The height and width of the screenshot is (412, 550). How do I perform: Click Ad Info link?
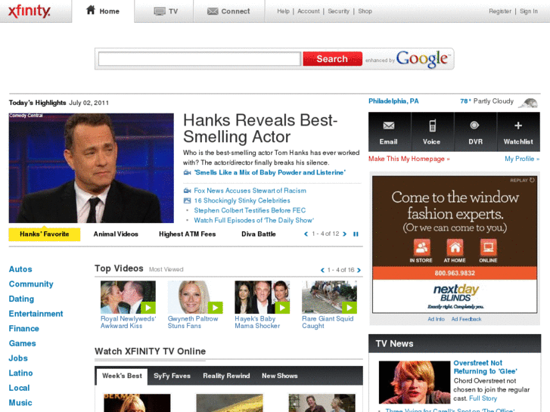pyautogui.click(x=436, y=319)
